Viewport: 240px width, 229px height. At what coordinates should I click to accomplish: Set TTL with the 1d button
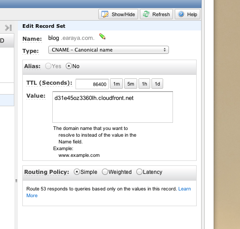157,84
